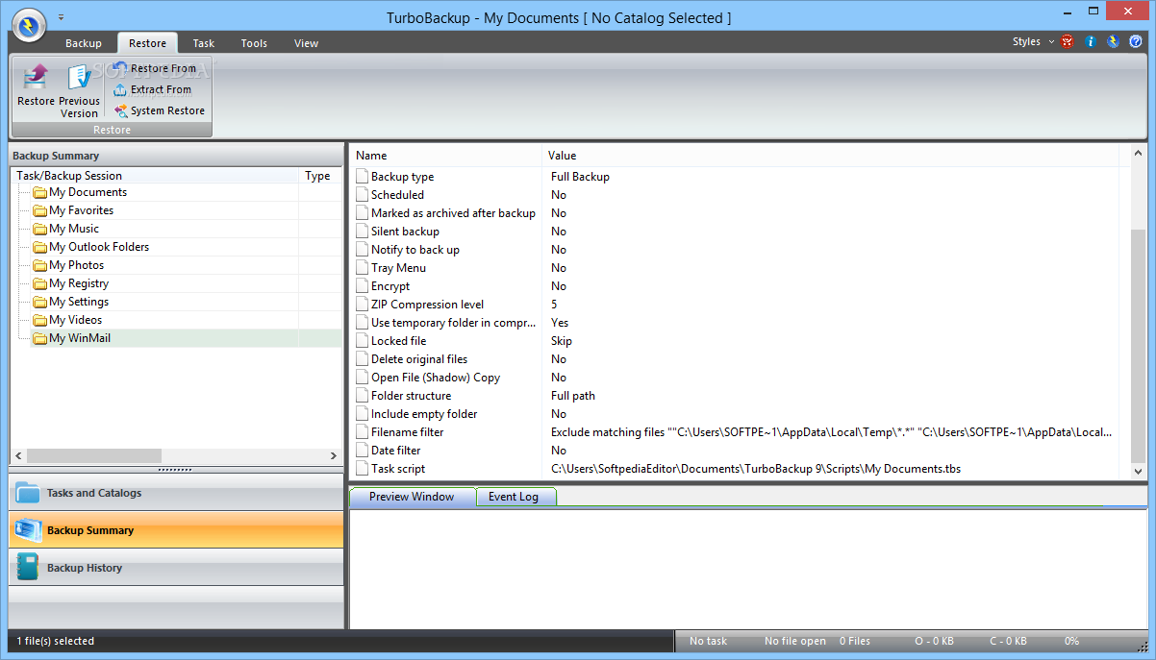Open the TurboBackup lightning application menu orb
The height and width of the screenshot is (660, 1156).
coord(28,24)
